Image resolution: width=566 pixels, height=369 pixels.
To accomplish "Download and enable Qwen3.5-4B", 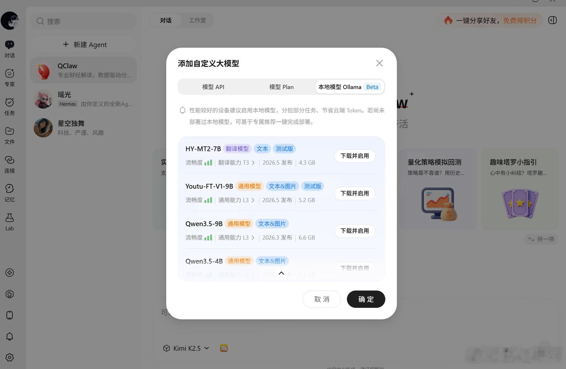I will coord(355,268).
